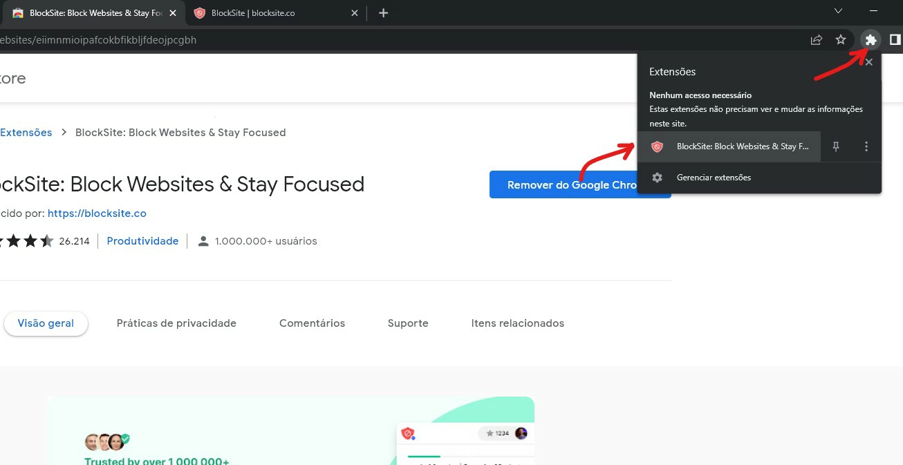Click the share page icon in address bar
The width and height of the screenshot is (903, 465).
817,40
